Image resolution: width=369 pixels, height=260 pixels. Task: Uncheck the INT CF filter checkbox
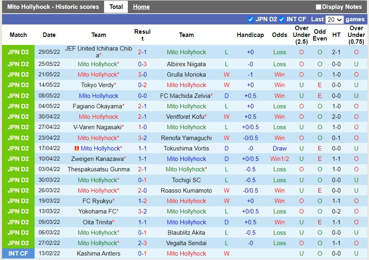point(281,19)
